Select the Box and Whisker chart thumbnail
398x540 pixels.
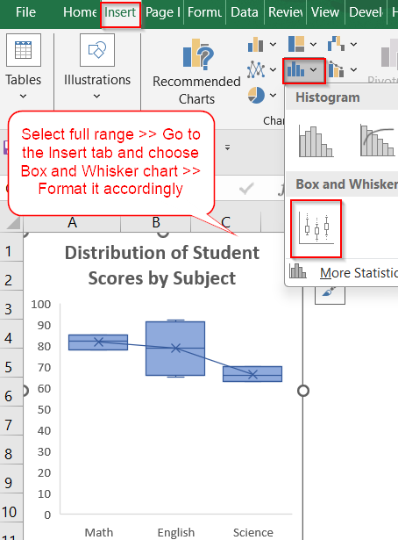316,228
